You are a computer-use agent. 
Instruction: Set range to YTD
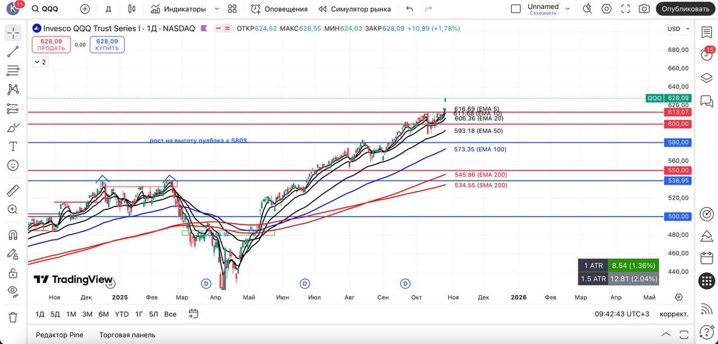coord(122,314)
